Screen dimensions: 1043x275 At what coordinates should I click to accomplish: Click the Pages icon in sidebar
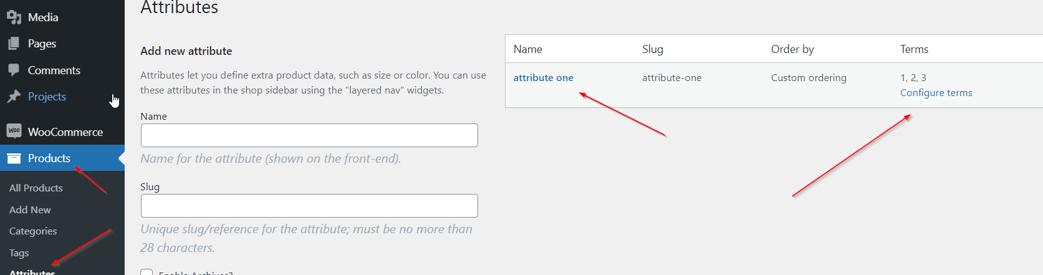point(14,44)
